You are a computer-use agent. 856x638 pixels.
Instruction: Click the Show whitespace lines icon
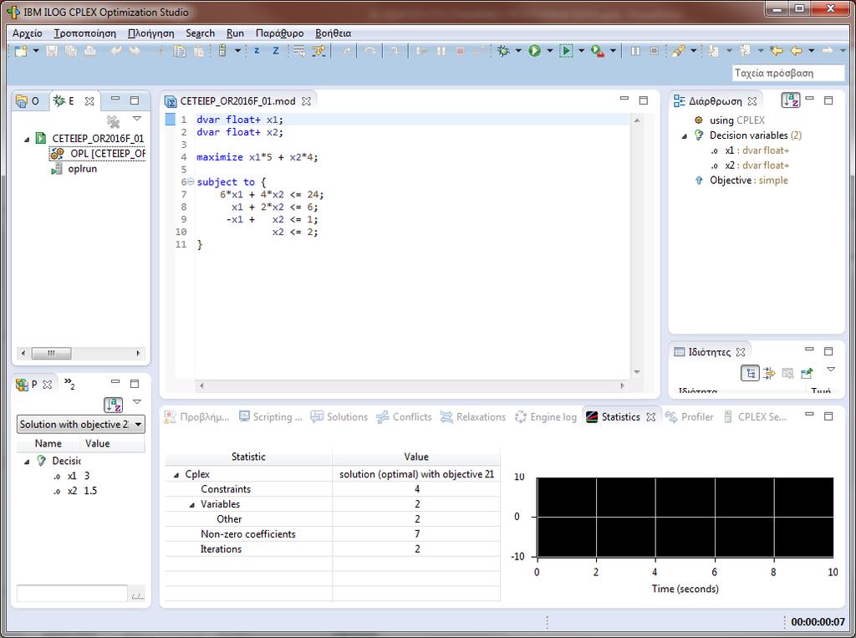pos(299,51)
